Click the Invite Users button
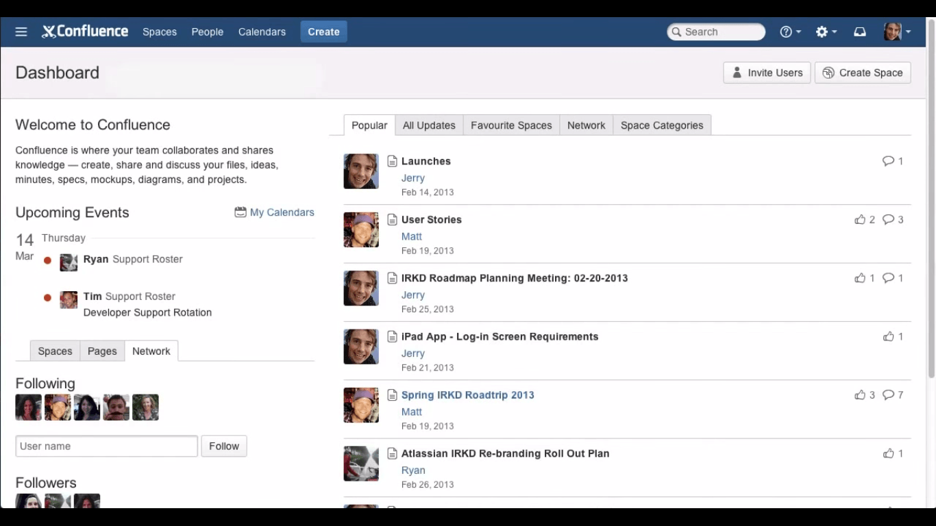The height and width of the screenshot is (526, 936). (767, 73)
